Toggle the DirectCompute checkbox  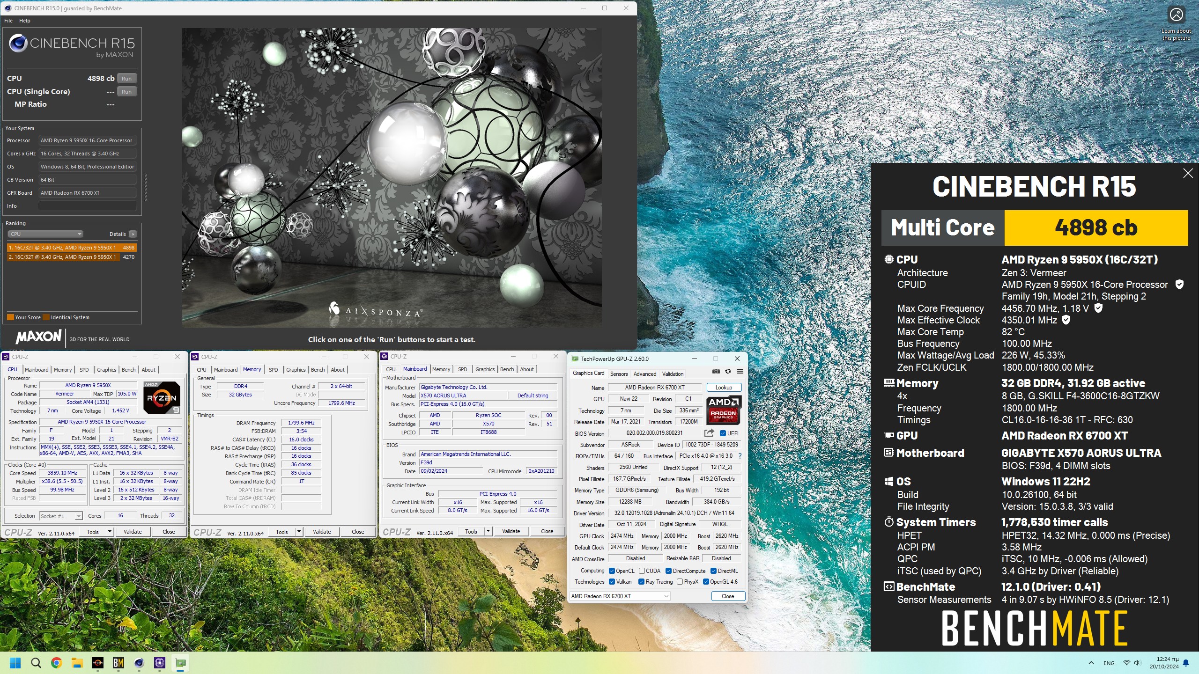pyautogui.click(x=668, y=571)
